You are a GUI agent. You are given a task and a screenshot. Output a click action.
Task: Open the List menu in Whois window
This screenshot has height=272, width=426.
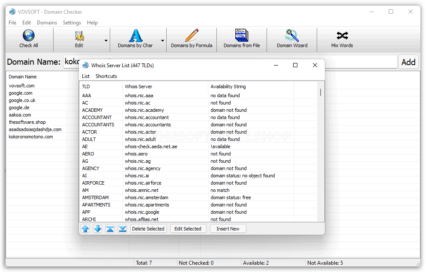coord(86,76)
